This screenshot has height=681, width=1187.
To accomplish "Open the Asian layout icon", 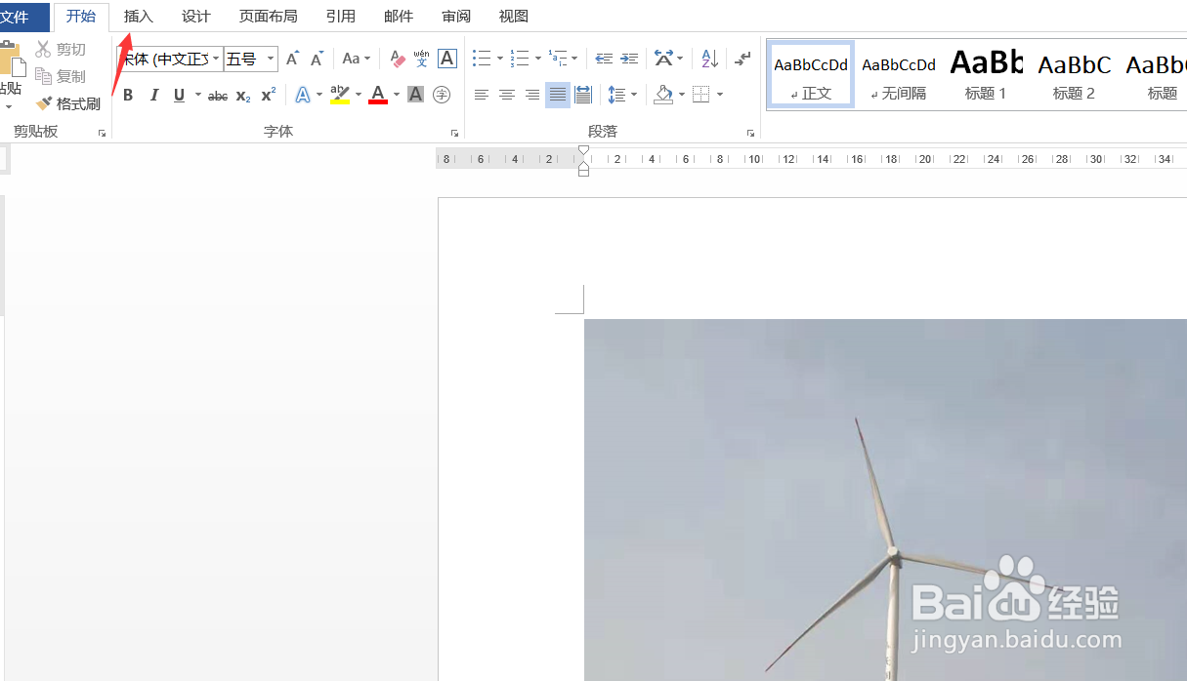I will 663,59.
